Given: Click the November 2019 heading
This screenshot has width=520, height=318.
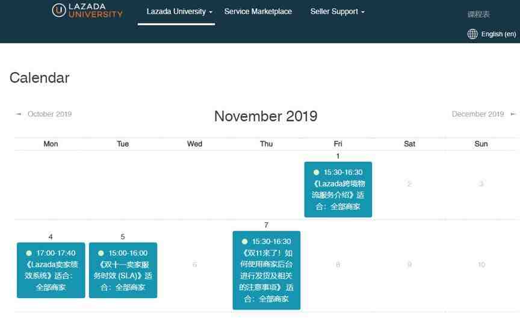Looking at the screenshot, I should 265,116.
